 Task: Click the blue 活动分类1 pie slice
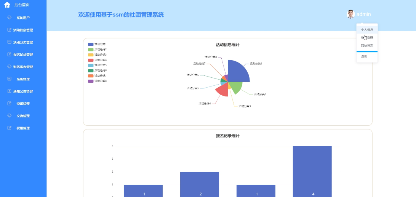click(237, 72)
